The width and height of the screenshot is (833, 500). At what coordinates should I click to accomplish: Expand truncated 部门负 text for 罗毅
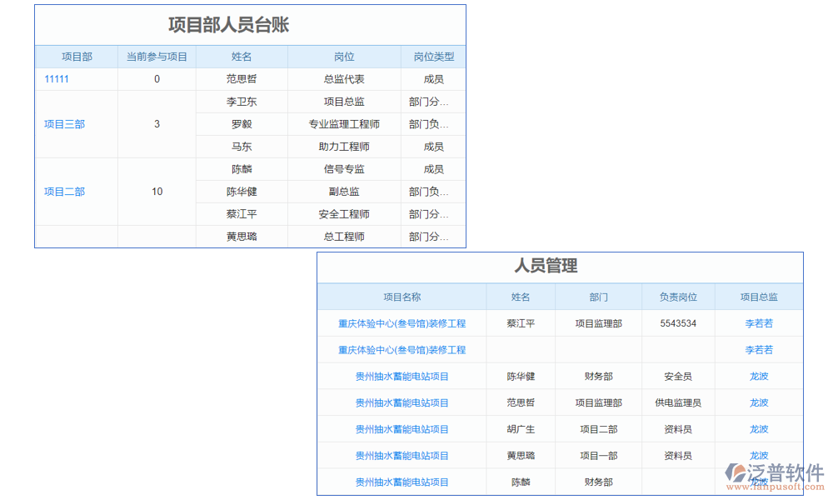432,123
